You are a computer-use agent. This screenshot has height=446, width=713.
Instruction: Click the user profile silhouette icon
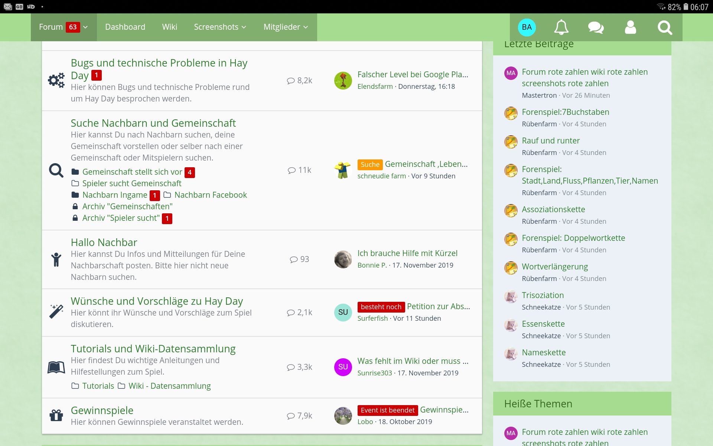[x=630, y=27]
